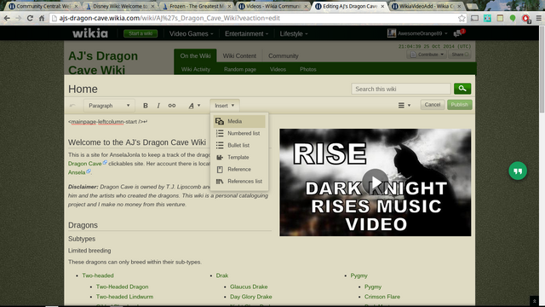Open the Videos subnav link
The width and height of the screenshot is (545, 307).
coord(278,69)
